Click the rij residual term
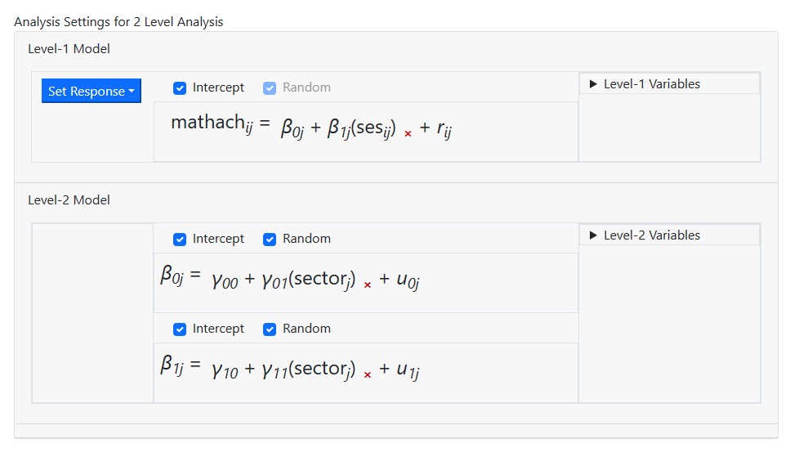The height and width of the screenshot is (457, 799). [x=444, y=128]
